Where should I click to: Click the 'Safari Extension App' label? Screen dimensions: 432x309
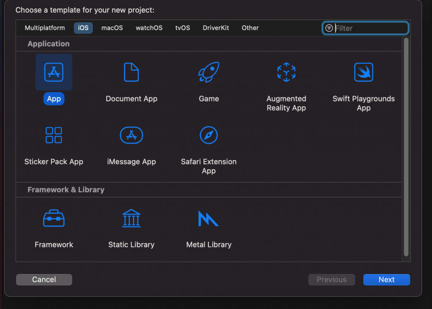(x=209, y=166)
